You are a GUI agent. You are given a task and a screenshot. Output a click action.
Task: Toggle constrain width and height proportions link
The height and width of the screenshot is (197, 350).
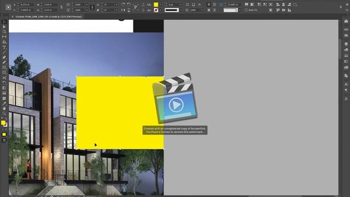[61, 7]
